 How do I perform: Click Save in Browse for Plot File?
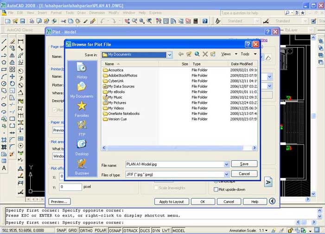pyautogui.click(x=244, y=164)
